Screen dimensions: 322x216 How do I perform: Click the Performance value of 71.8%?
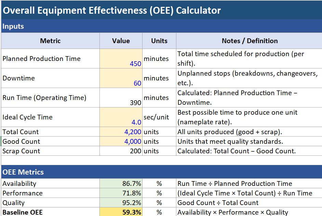click(121, 193)
